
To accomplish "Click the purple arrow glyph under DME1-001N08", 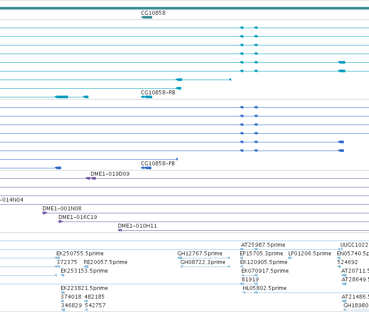I will (45, 213).
